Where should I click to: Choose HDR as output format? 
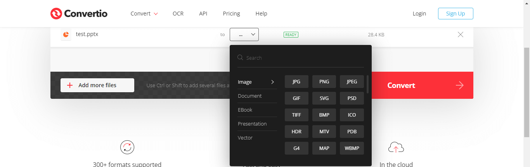(296, 132)
